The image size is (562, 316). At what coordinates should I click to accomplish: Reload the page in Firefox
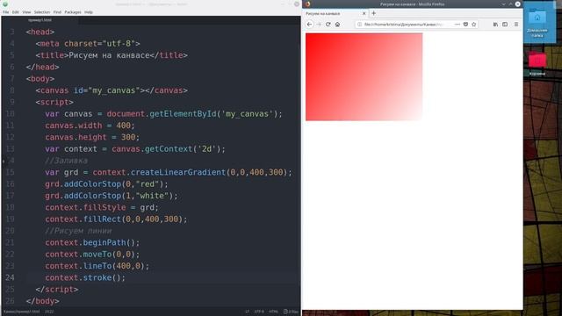pyautogui.click(x=328, y=25)
